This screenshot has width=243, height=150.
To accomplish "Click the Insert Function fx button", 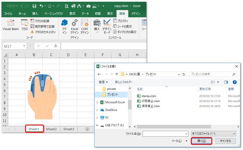I will (56, 46).
